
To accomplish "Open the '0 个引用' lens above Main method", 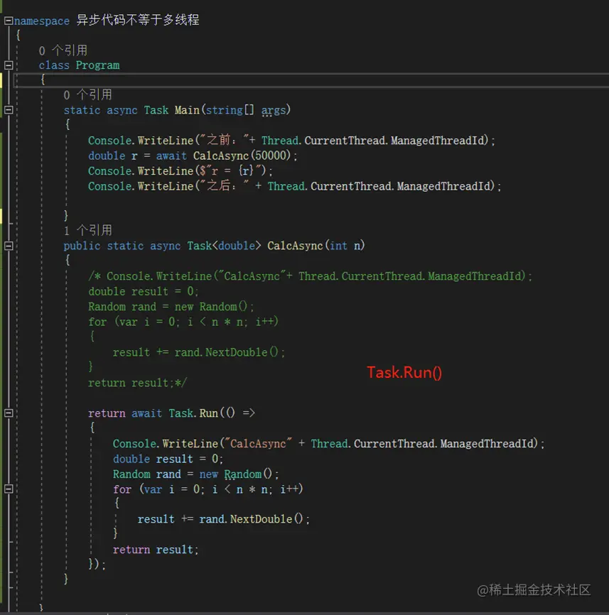I will click(88, 94).
